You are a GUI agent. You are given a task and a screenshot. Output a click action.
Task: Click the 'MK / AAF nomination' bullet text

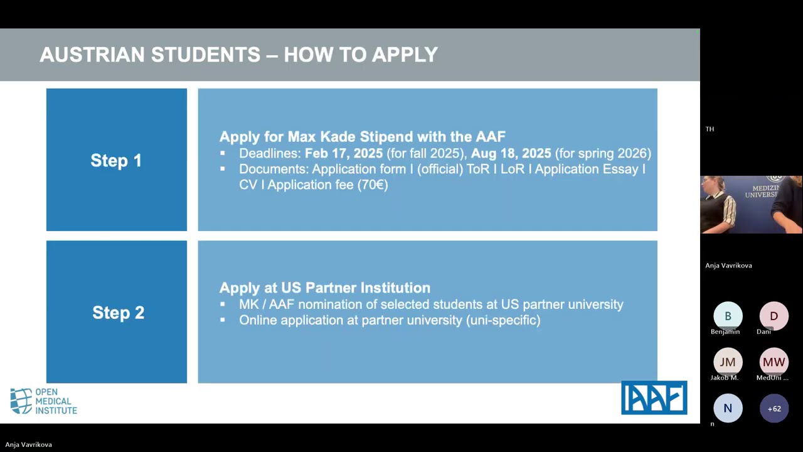(430, 304)
